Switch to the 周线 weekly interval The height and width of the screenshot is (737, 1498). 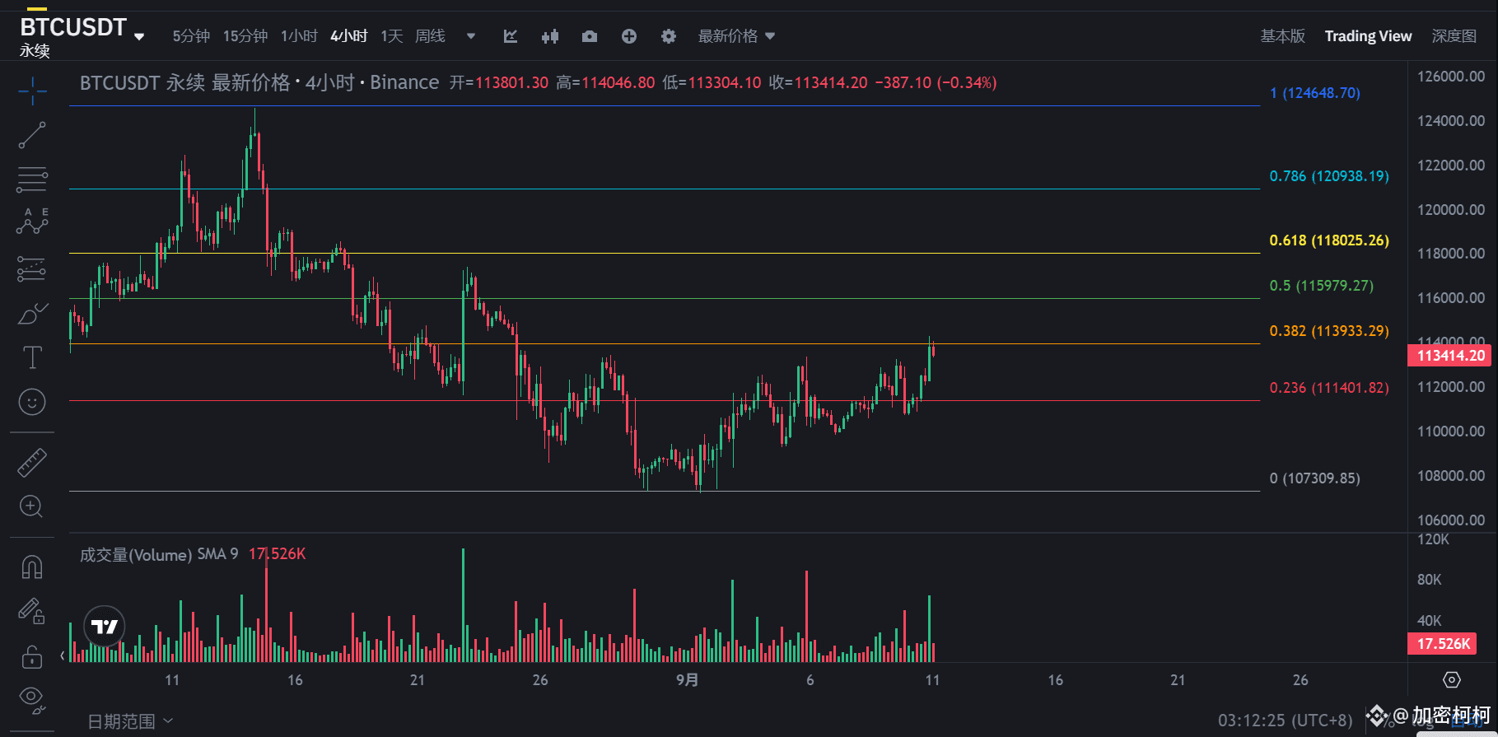pyautogui.click(x=430, y=36)
